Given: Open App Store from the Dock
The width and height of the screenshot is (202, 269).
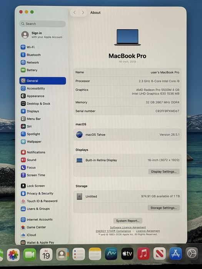Looking at the screenshot, I should 175,253.
